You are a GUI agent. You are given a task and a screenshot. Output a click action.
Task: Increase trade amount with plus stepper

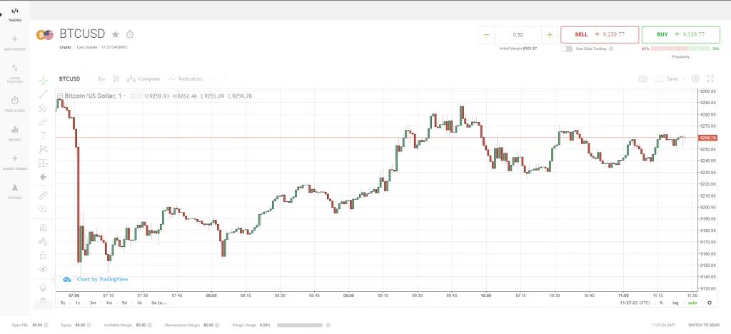[x=550, y=35]
